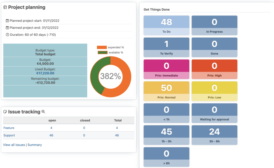Image resolution: width=274 pixels, height=168 pixels.
Task: Click the Issue tracking note icon
Action: (5, 111)
